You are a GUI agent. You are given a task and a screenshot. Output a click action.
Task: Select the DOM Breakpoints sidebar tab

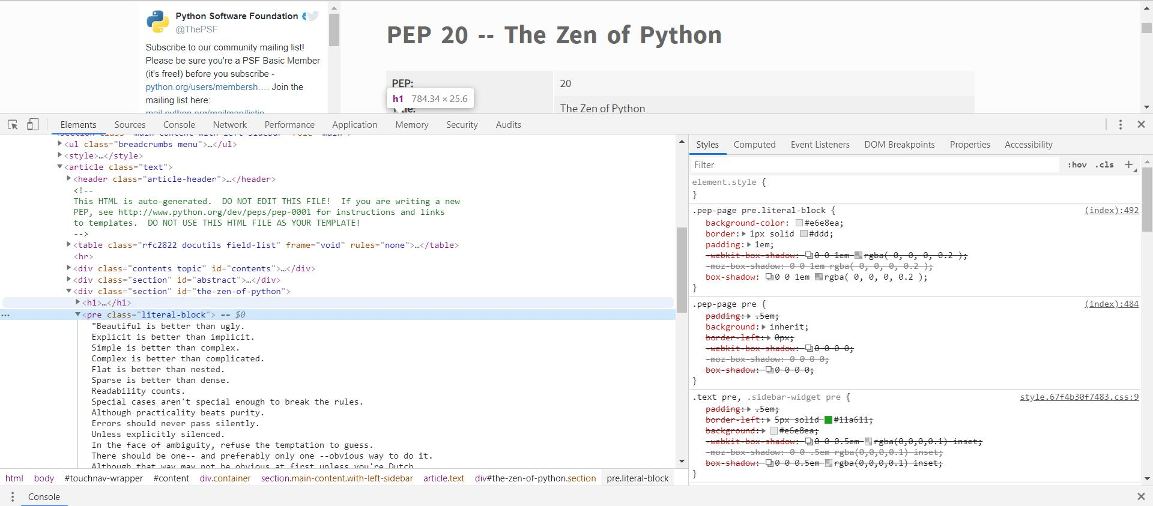899,144
